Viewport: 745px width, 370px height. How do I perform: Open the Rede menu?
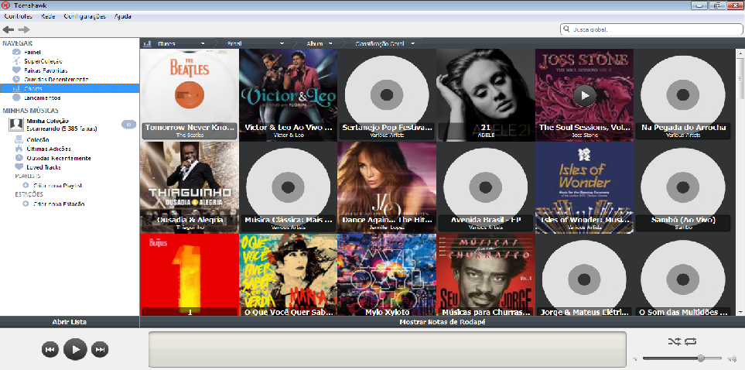[x=48, y=16]
